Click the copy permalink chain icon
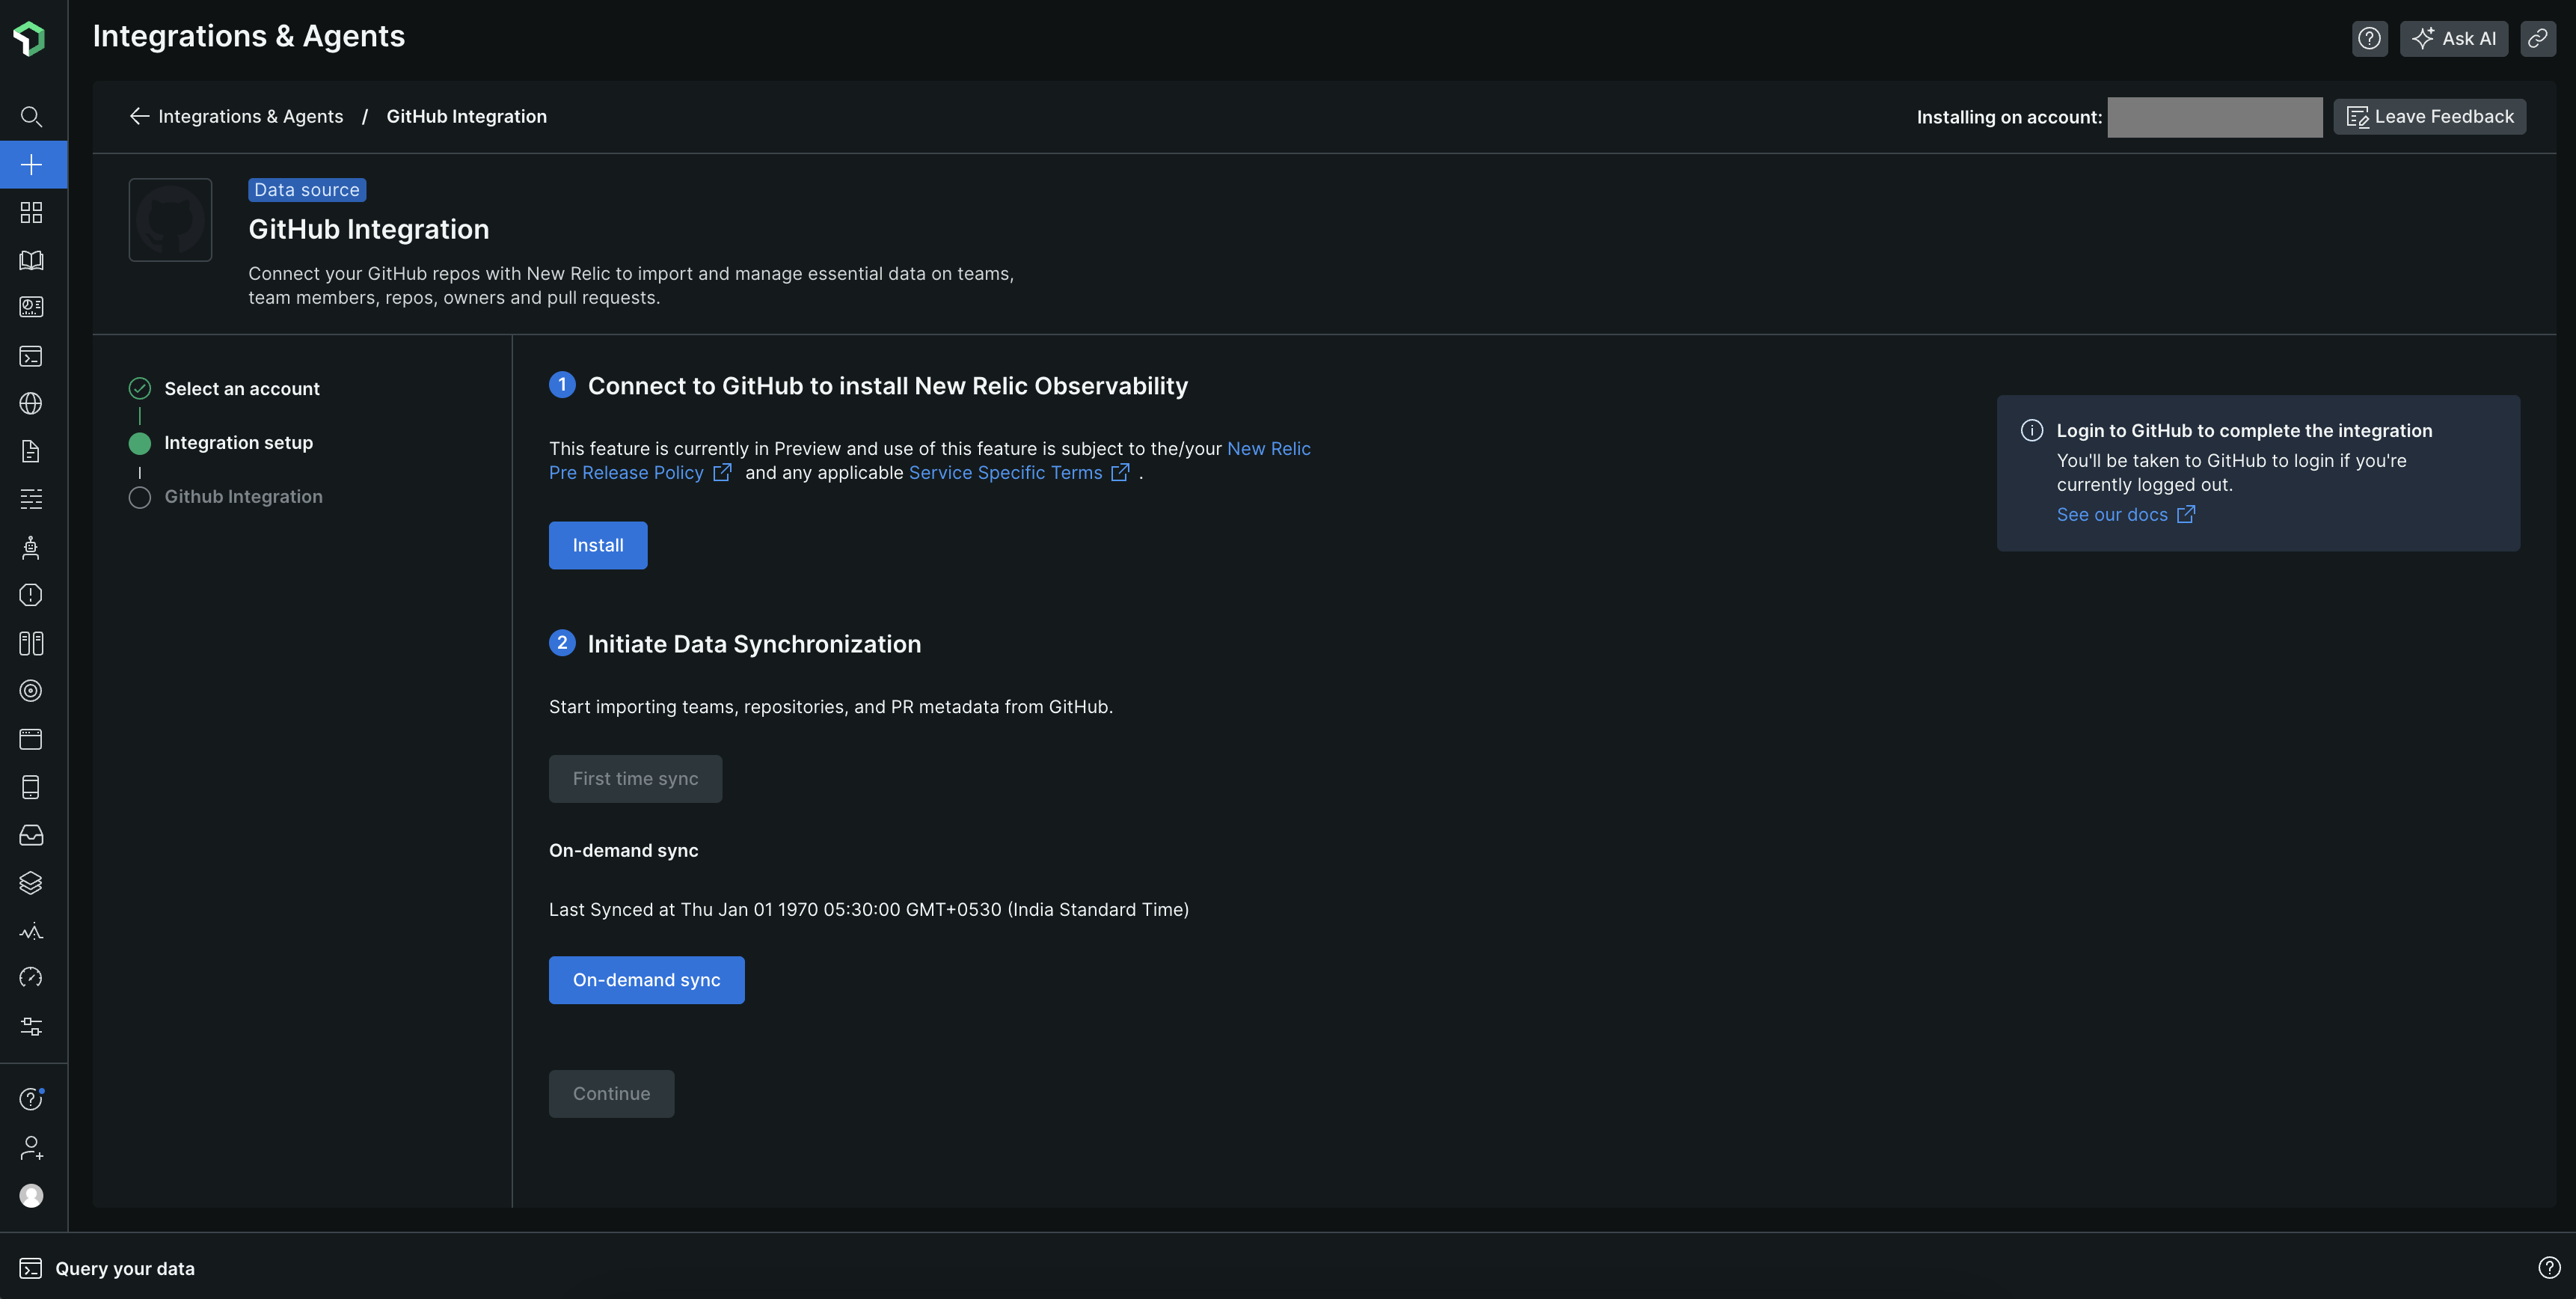 click(2538, 38)
